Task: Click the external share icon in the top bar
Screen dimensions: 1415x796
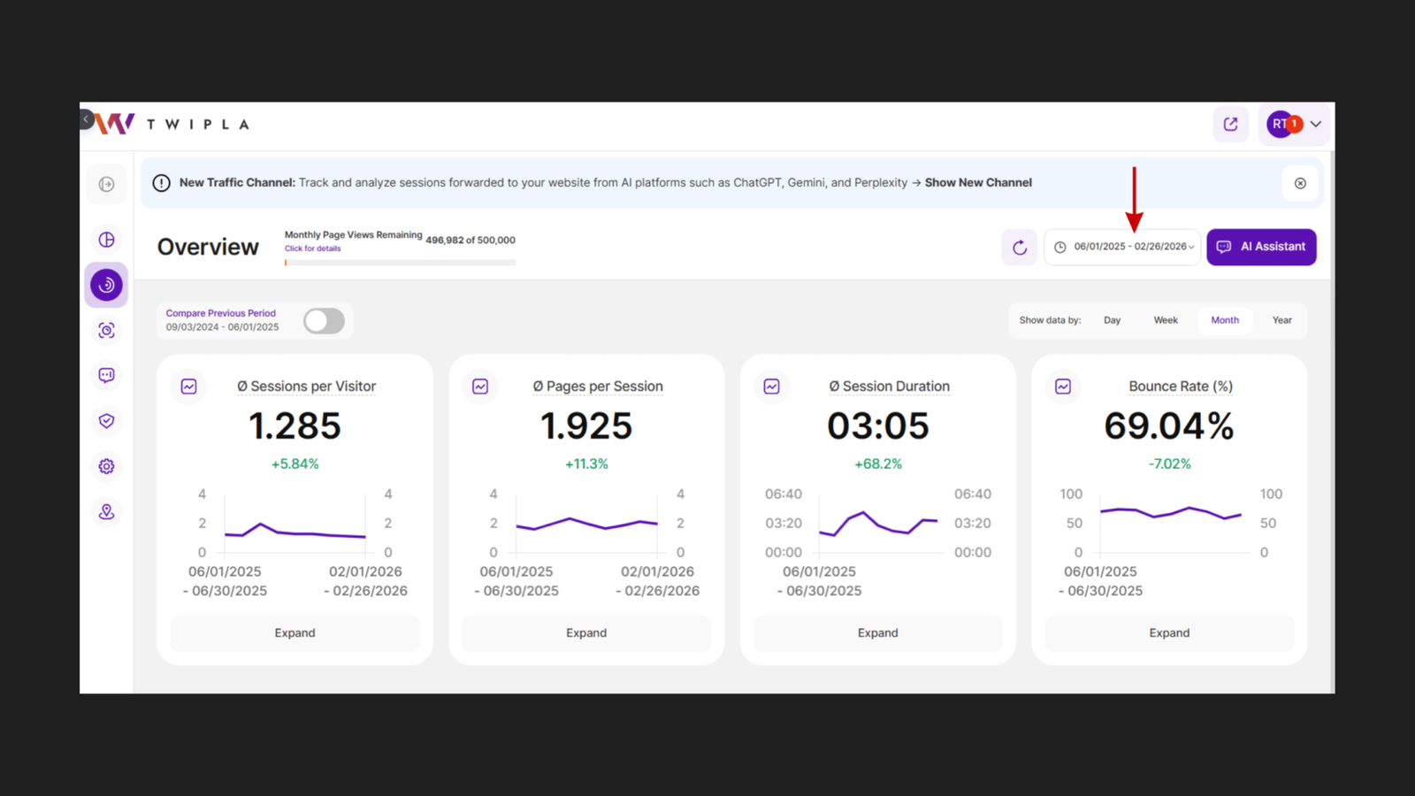Action: 1230,124
